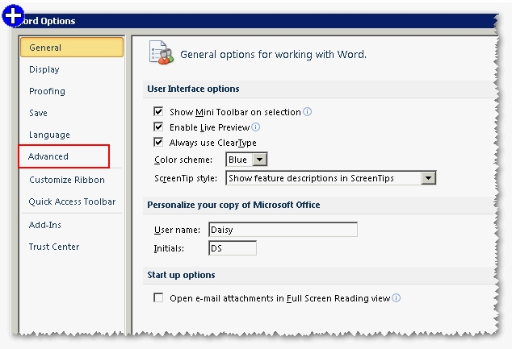Open Quick Access Toolbar settings
Screen dimensions: 512x349
72,202
